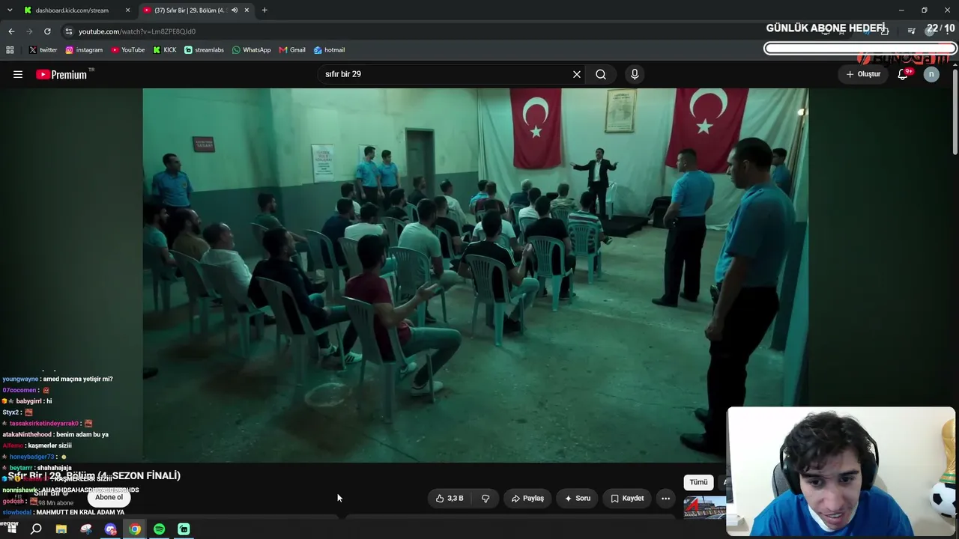
Task: Open Windows taskbar search
Action: tap(36, 529)
